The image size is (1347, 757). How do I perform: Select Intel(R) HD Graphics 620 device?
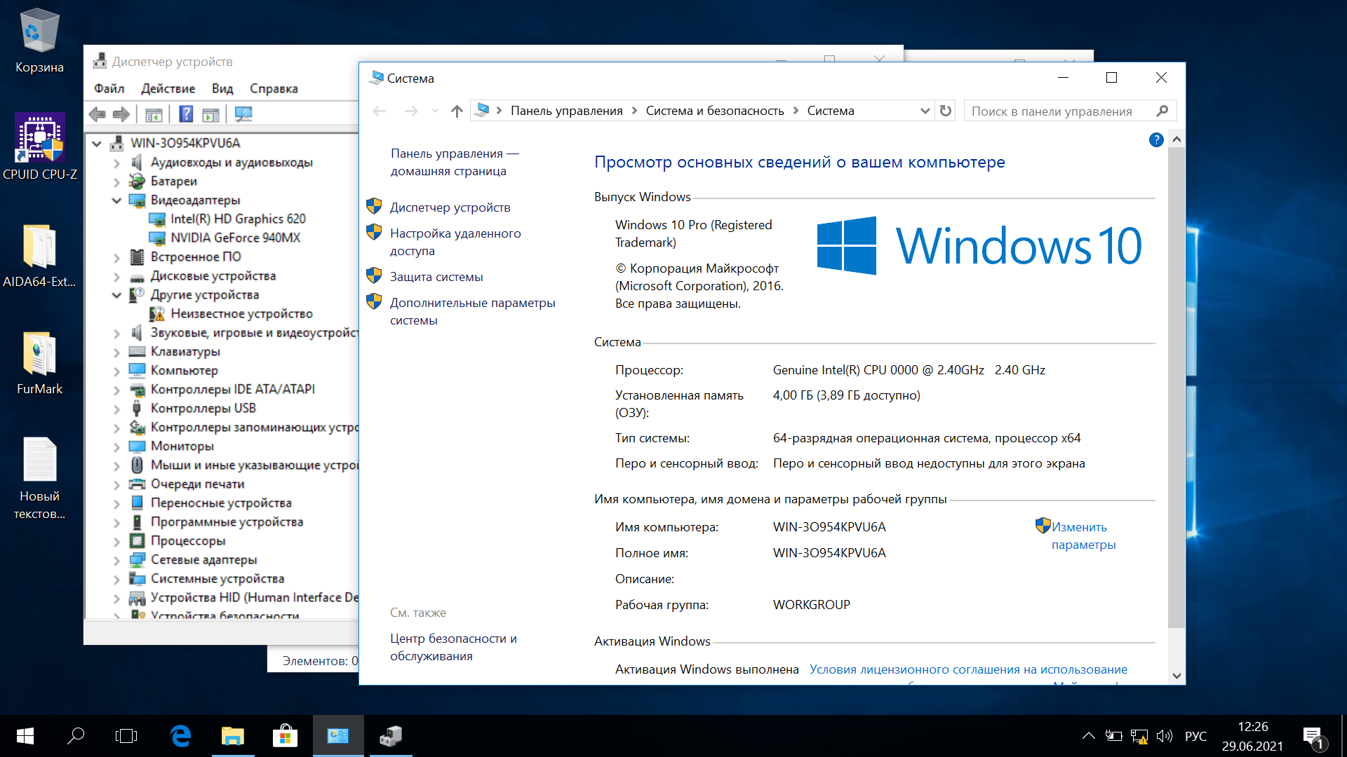(x=238, y=219)
